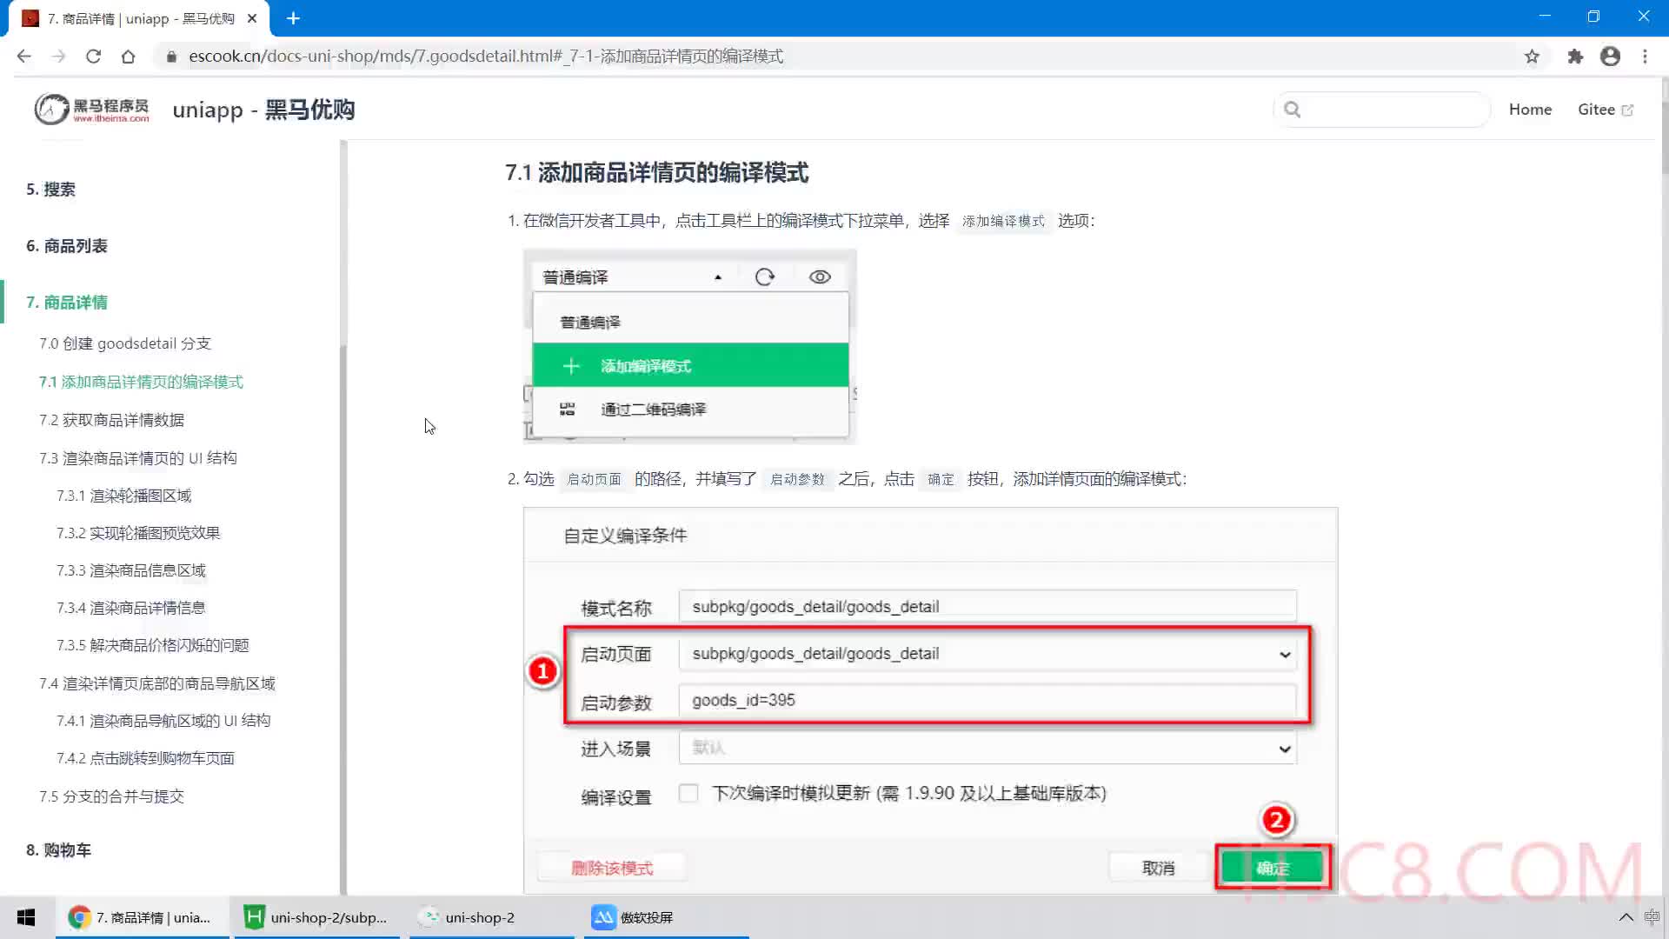Open the Windows Start menu
1669x939 pixels.
click(x=26, y=917)
